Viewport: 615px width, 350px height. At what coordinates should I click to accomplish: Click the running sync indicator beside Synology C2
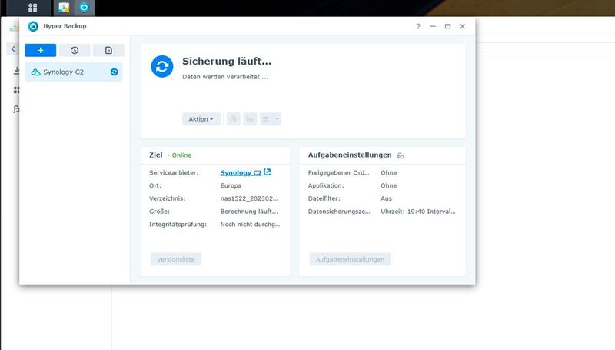pos(114,72)
